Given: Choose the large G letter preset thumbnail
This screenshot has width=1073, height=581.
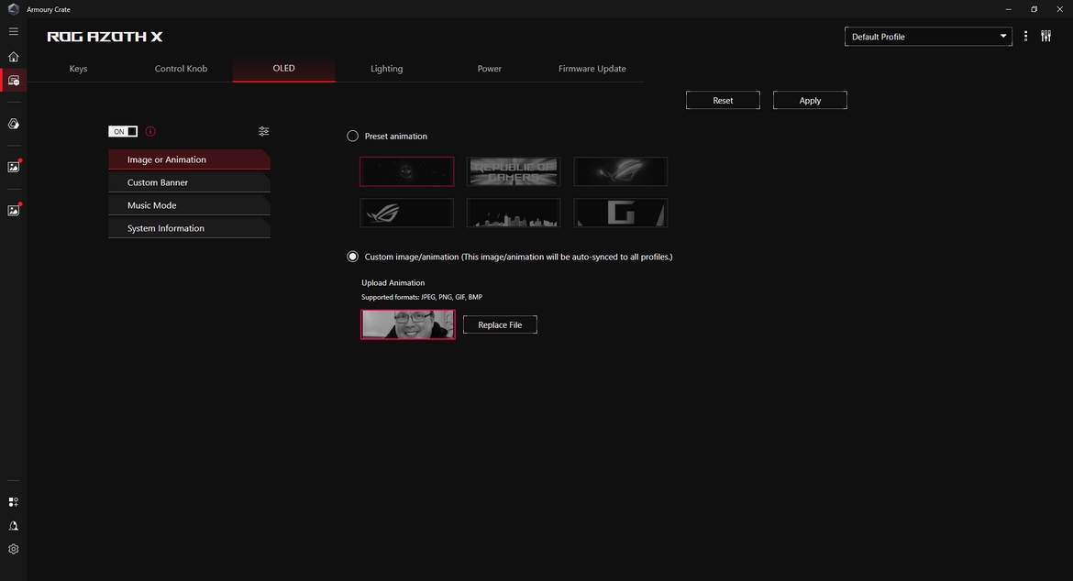Looking at the screenshot, I should pyautogui.click(x=621, y=213).
